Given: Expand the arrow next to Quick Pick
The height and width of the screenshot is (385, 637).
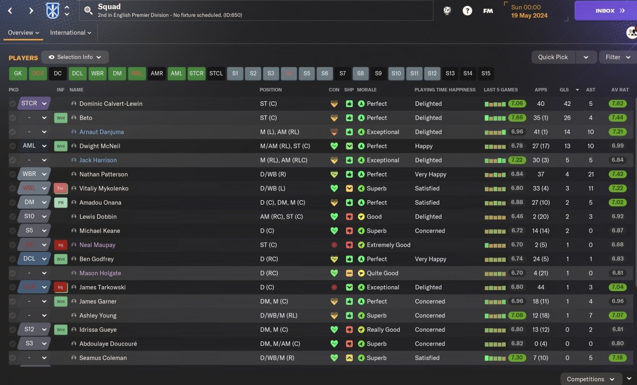Looking at the screenshot, I should click(x=586, y=57).
